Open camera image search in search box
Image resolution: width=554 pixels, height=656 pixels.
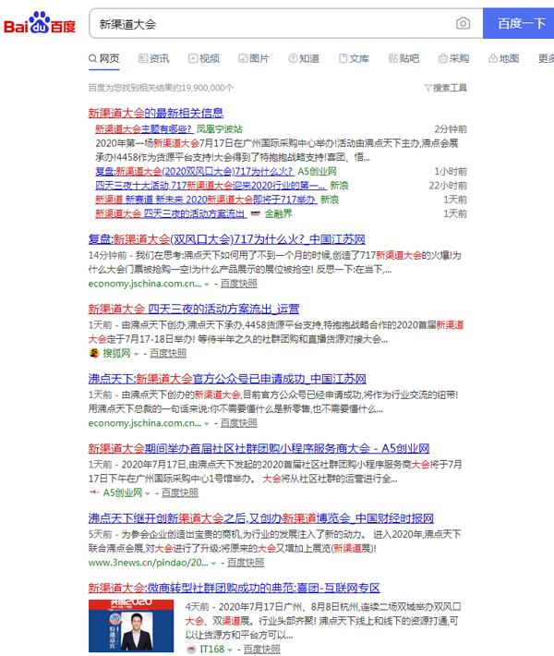[463, 23]
